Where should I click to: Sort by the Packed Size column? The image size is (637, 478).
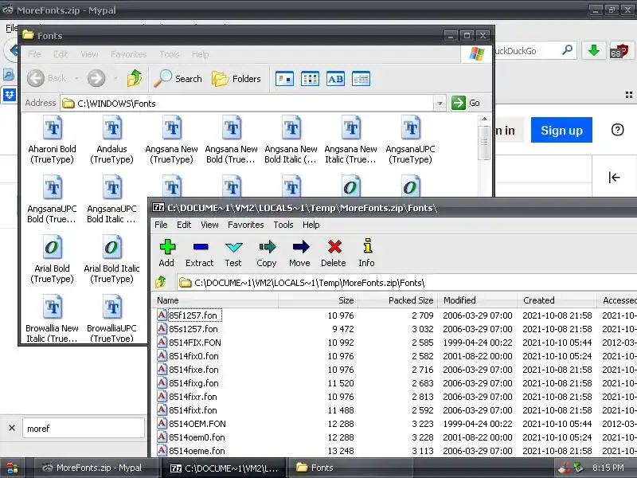(397, 300)
